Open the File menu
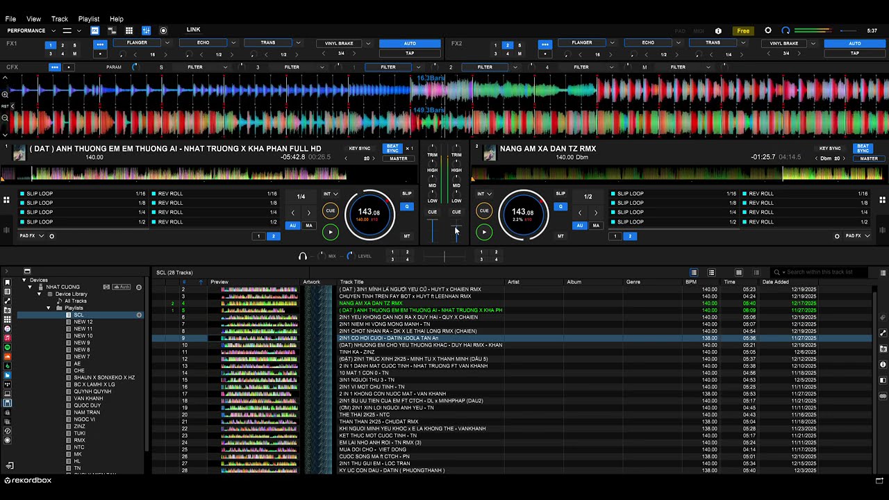The image size is (889, 500). tap(10, 19)
